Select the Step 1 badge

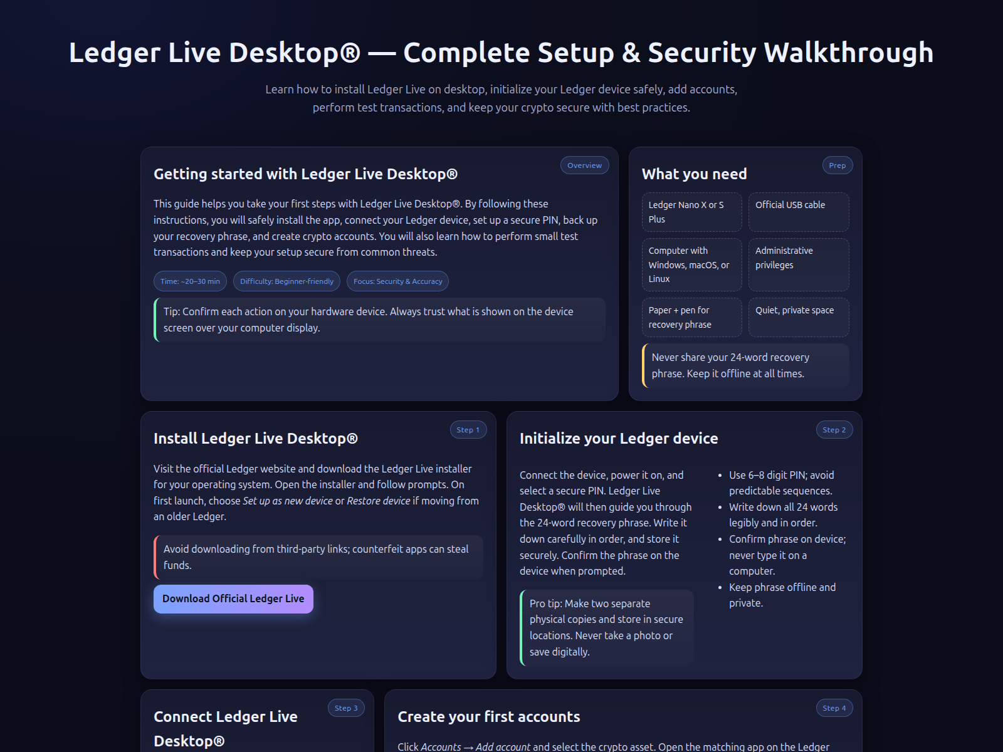[x=468, y=430]
